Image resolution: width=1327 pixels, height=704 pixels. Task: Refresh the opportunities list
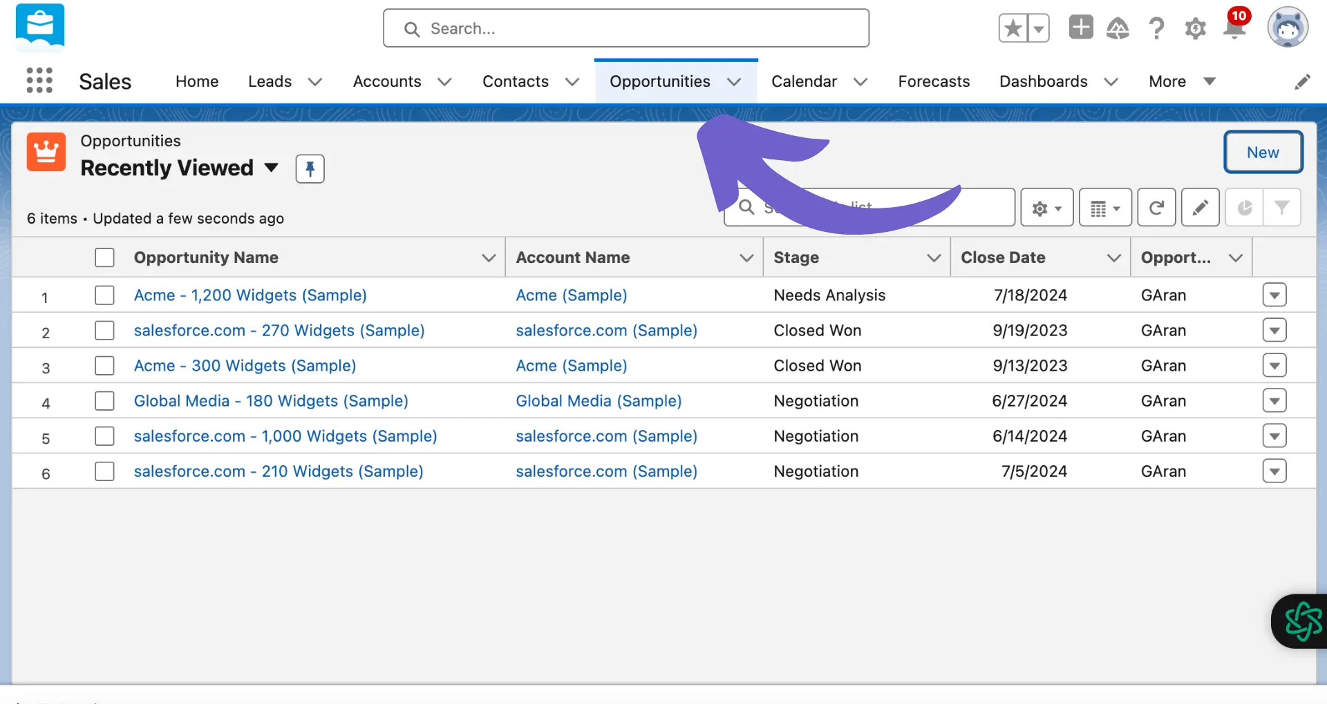tap(1156, 207)
